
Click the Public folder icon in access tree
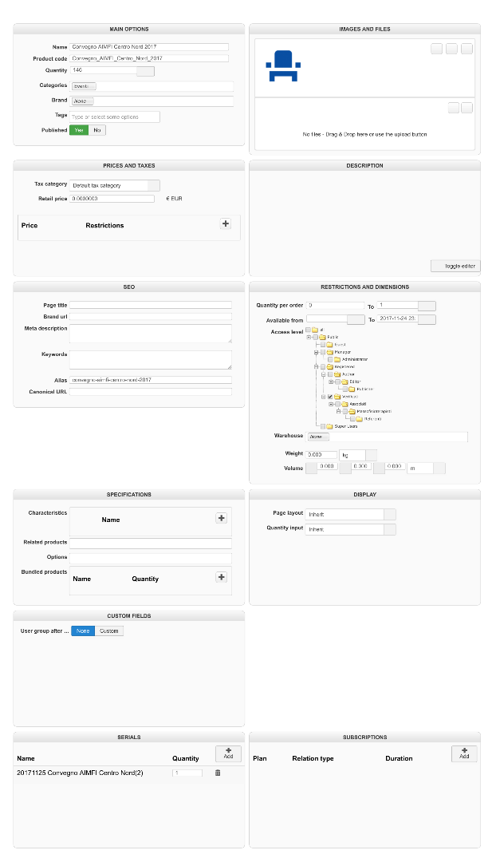point(322,338)
